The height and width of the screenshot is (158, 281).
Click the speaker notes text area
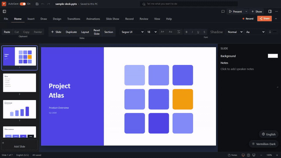(x=249, y=77)
